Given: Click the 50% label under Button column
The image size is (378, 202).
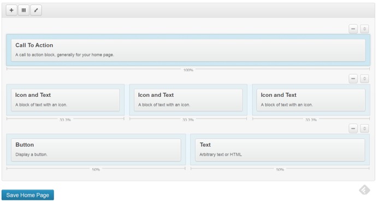Looking at the screenshot, I should pos(96,169).
